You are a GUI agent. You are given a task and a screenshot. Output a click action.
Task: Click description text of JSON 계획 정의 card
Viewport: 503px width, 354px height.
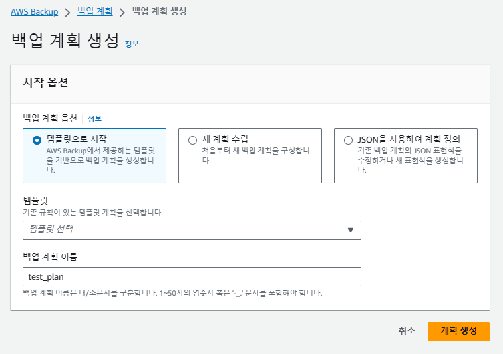[x=411, y=160]
